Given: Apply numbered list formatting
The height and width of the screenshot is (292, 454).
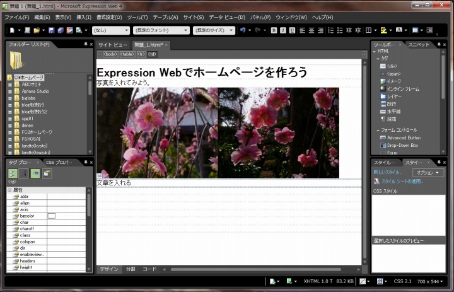Looking at the screenshot, I should tap(330, 30).
